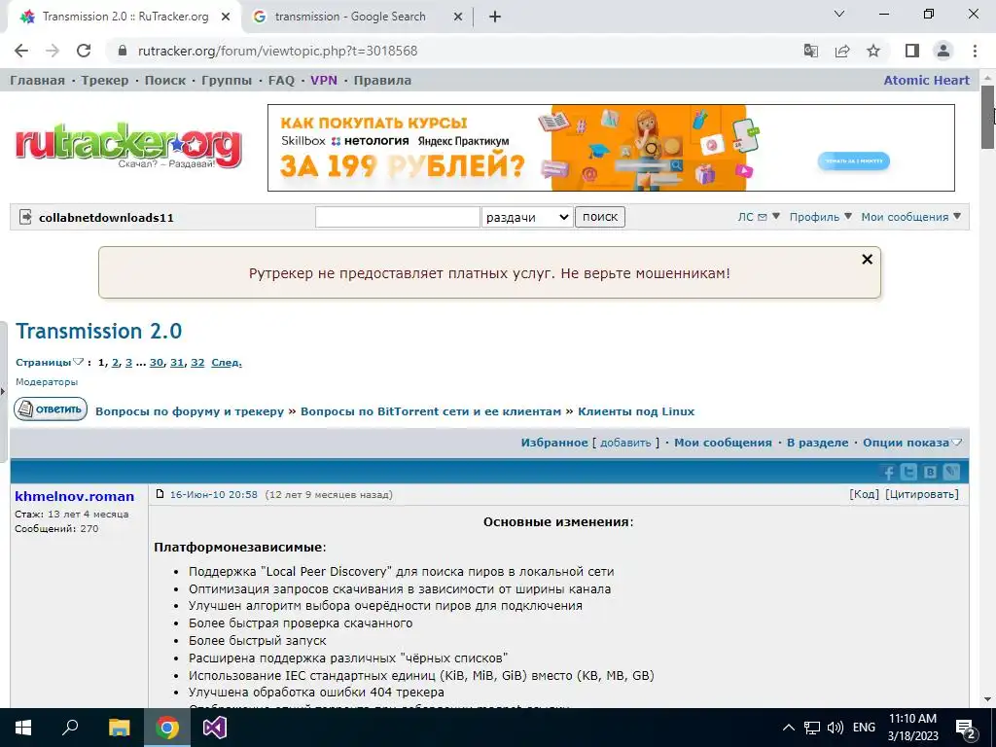Open the Chrome profile avatar menu
This screenshot has height=747, width=996.
pyautogui.click(x=943, y=51)
